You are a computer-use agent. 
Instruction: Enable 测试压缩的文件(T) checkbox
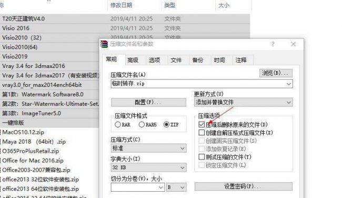[x=202, y=157]
